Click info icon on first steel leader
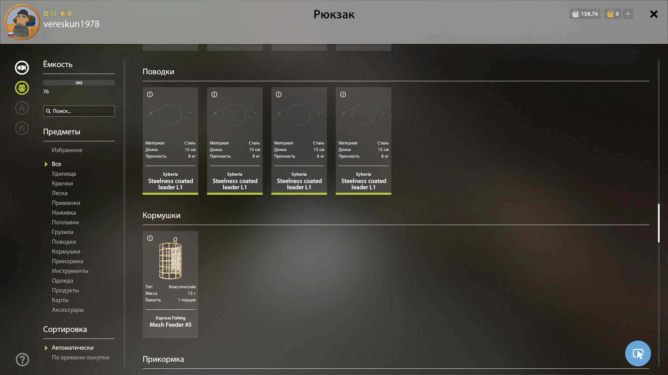 coord(150,94)
